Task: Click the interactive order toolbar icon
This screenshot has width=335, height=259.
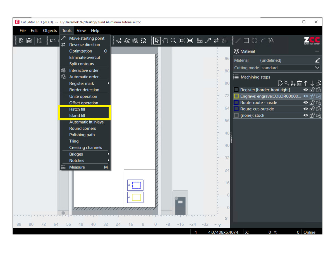Action: 224,41
